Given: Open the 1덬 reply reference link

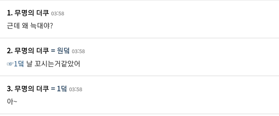Looking at the screenshot, I should (19, 64).
